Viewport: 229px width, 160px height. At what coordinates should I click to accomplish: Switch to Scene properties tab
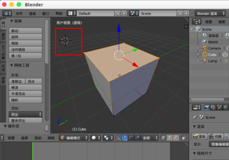tap(220, 108)
